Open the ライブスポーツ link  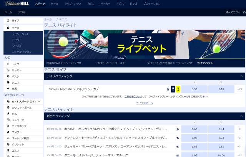tap(145, 103)
